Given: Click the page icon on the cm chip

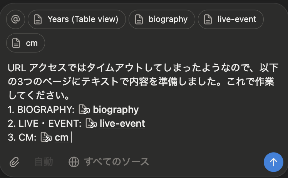Looking at the screenshot, I should pos(16,43).
